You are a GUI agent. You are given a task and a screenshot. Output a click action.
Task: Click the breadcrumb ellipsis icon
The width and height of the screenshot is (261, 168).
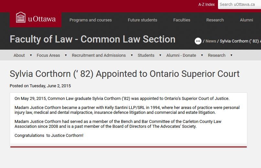[x=198, y=41]
